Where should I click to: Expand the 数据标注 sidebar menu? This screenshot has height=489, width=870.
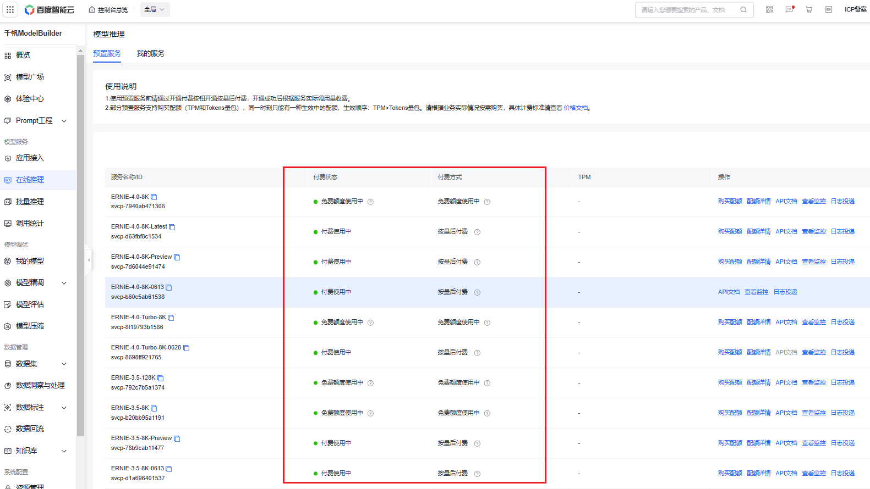[64, 408]
